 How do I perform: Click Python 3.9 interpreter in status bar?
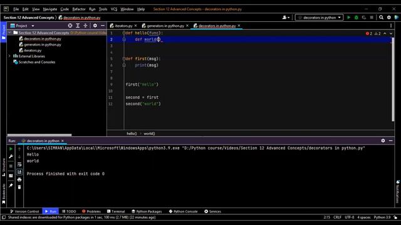click(382, 217)
